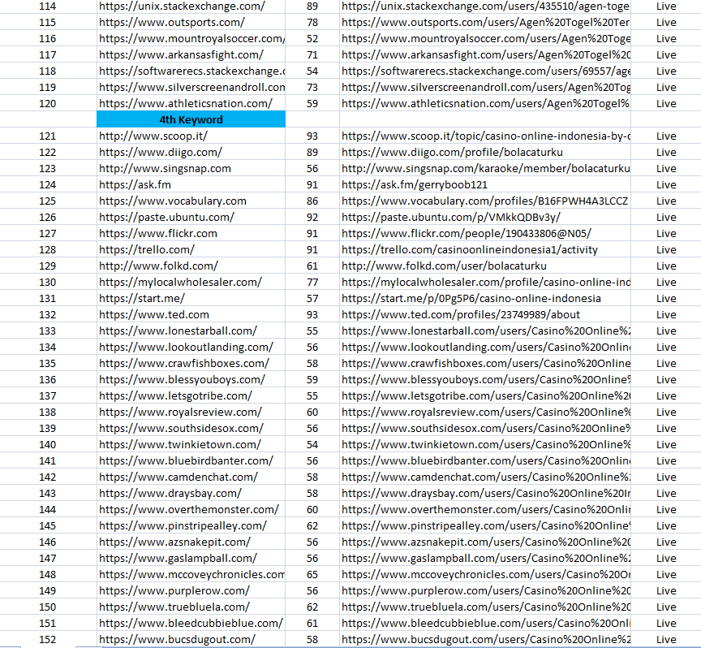Select the https://www.overthemonster.com/ cell

pyautogui.click(x=191, y=509)
